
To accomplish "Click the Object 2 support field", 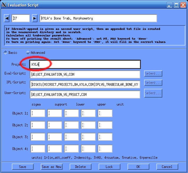I will click(55, 125).
